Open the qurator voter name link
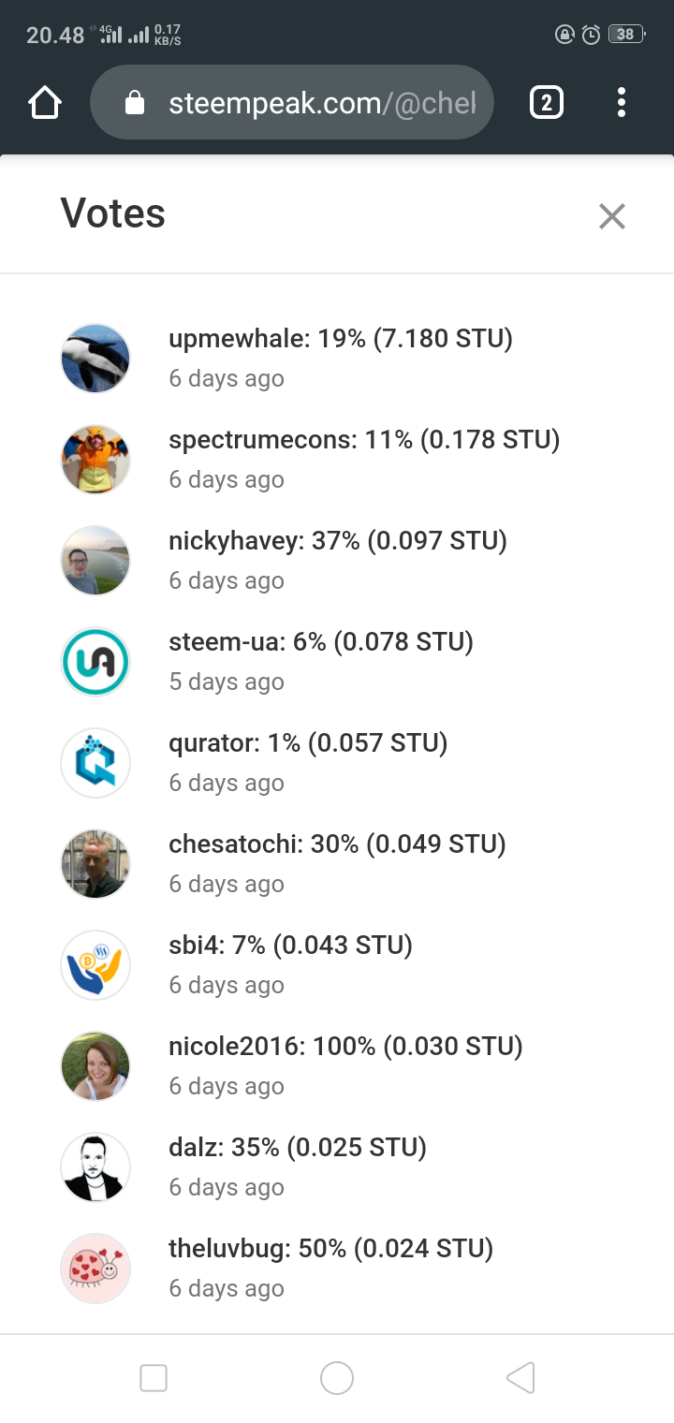Viewport: 674px width, 1423px height. click(x=214, y=743)
